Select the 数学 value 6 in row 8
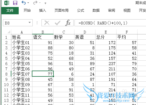This screenshot has height=105, width=146. pos(64,74)
